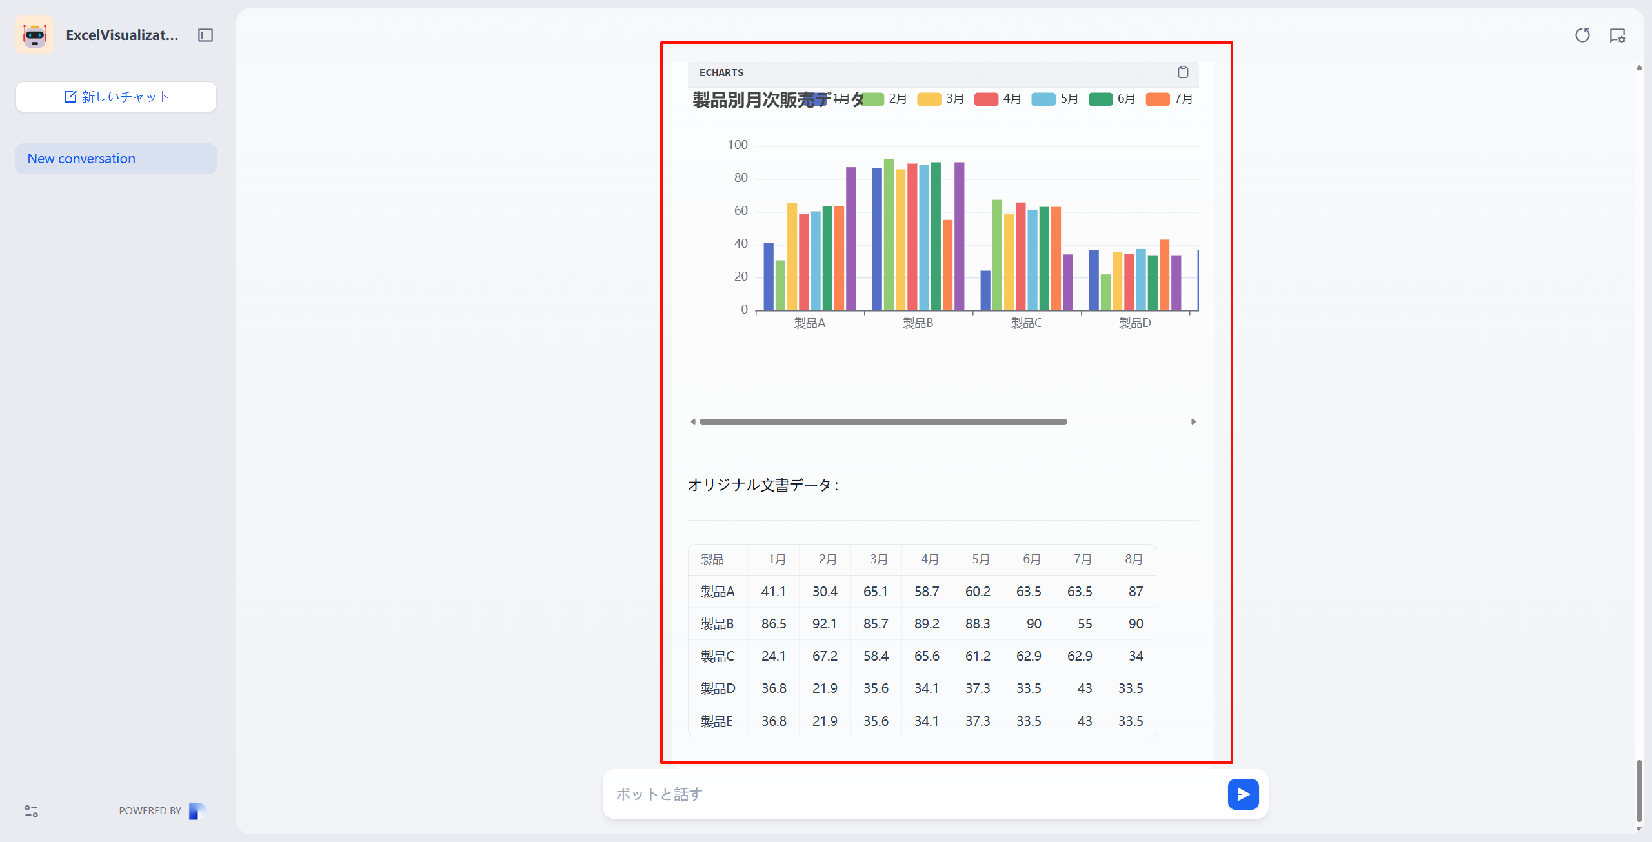Image resolution: width=1652 pixels, height=842 pixels.
Task: Copy the chart using the clipboard icon
Action: (1184, 72)
